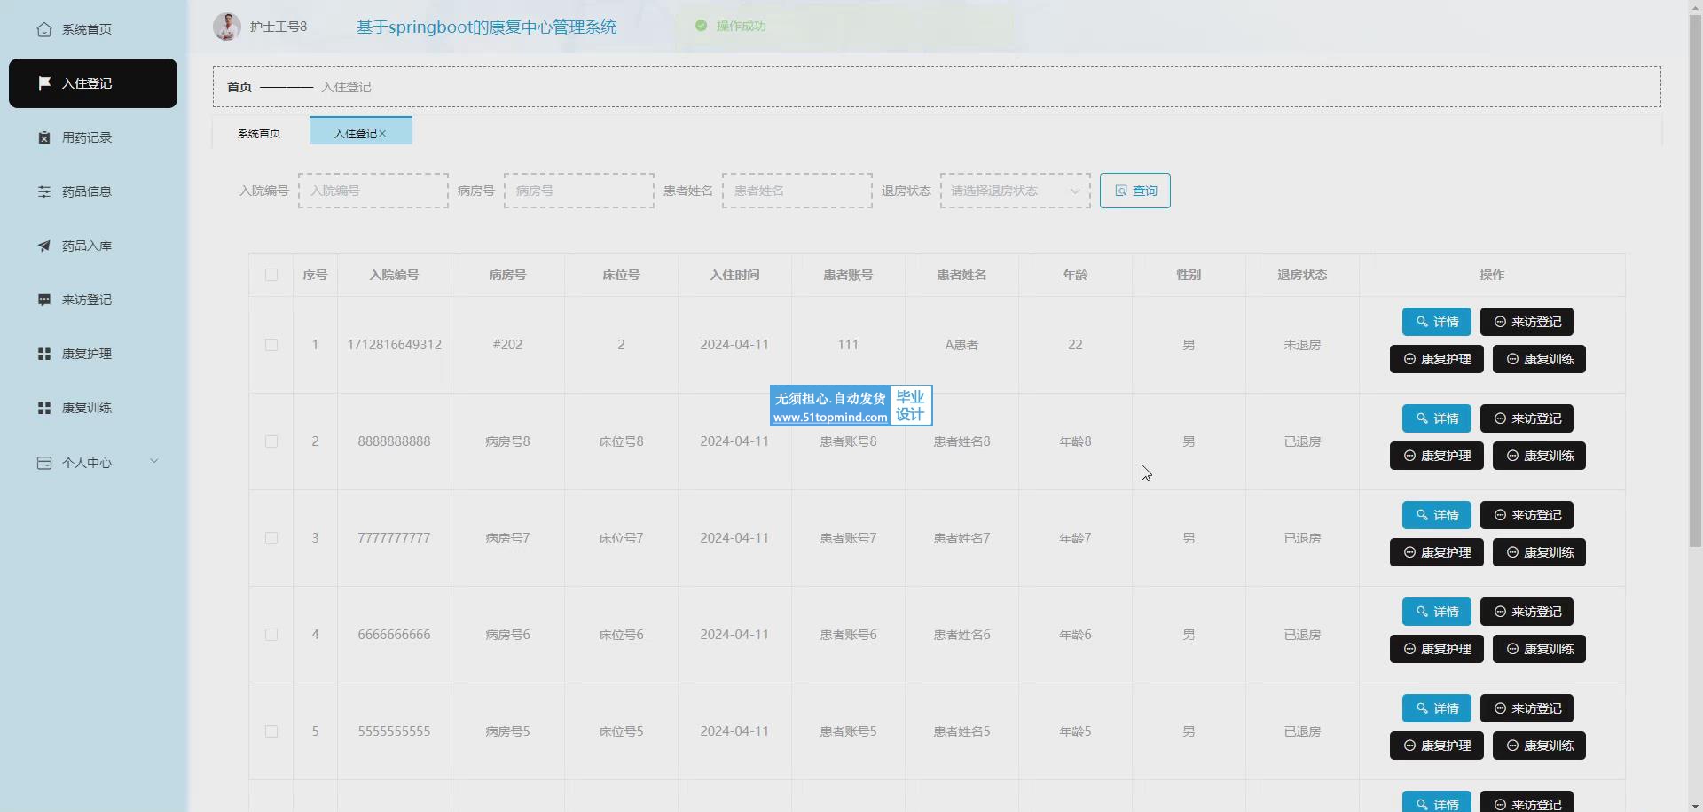Close the 入住登记 tab with its x

(x=382, y=134)
